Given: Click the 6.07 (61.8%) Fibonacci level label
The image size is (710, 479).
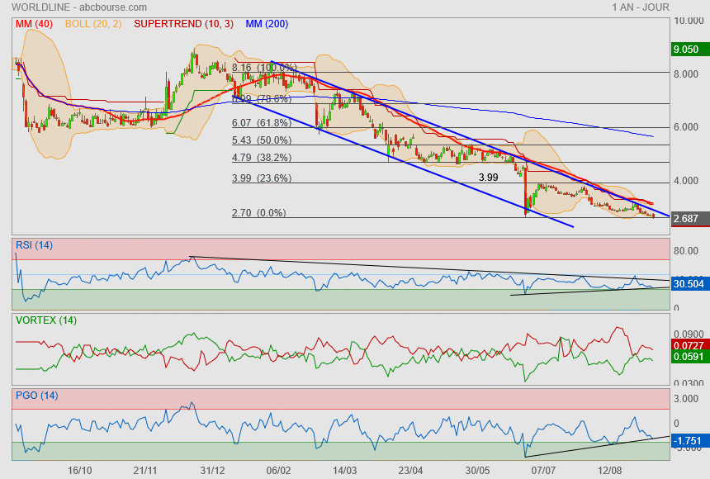Looking at the screenshot, I should tap(261, 122).
